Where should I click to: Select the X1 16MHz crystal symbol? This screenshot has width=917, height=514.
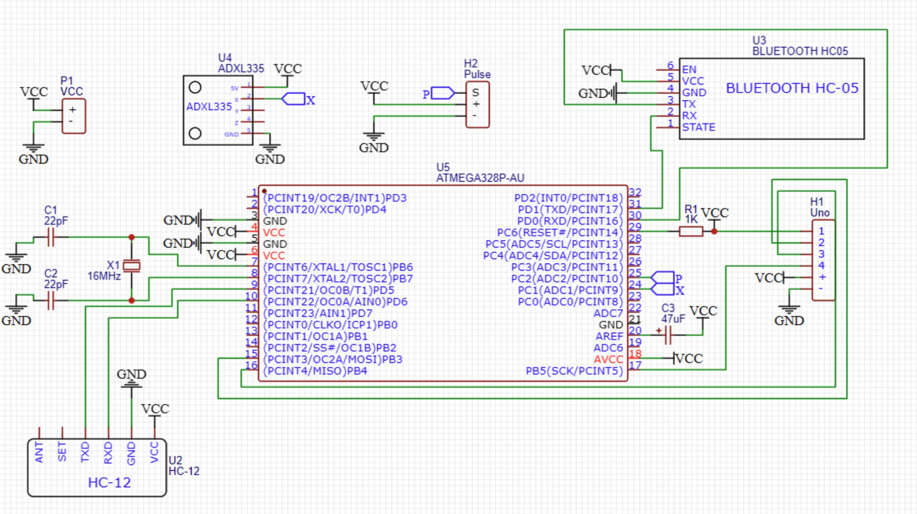[131, 266]
